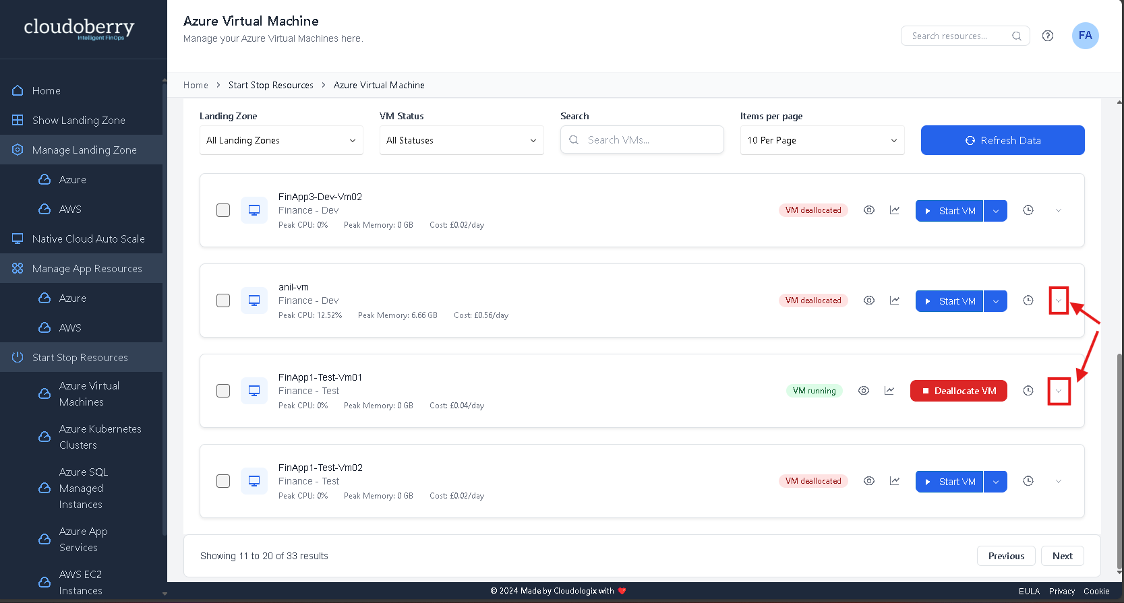Start VM FinApp3-Dev-Vm02

tap(949, 211)
